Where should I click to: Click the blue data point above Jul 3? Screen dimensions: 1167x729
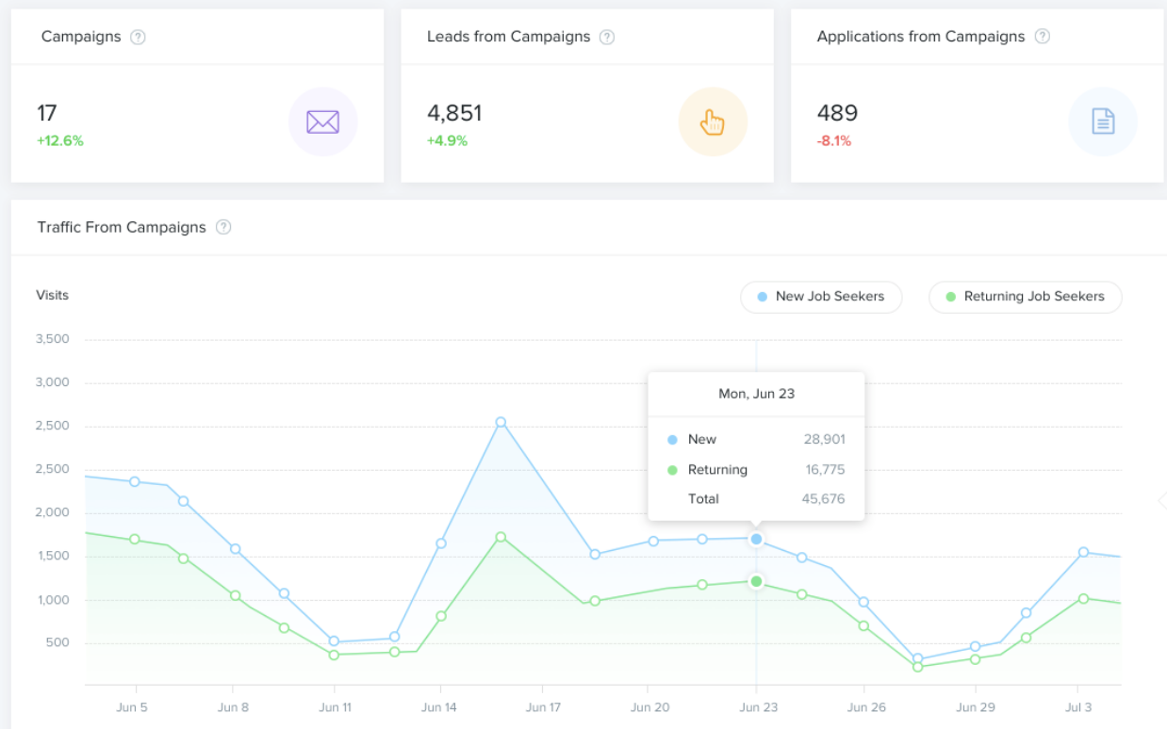(1083, 552)
